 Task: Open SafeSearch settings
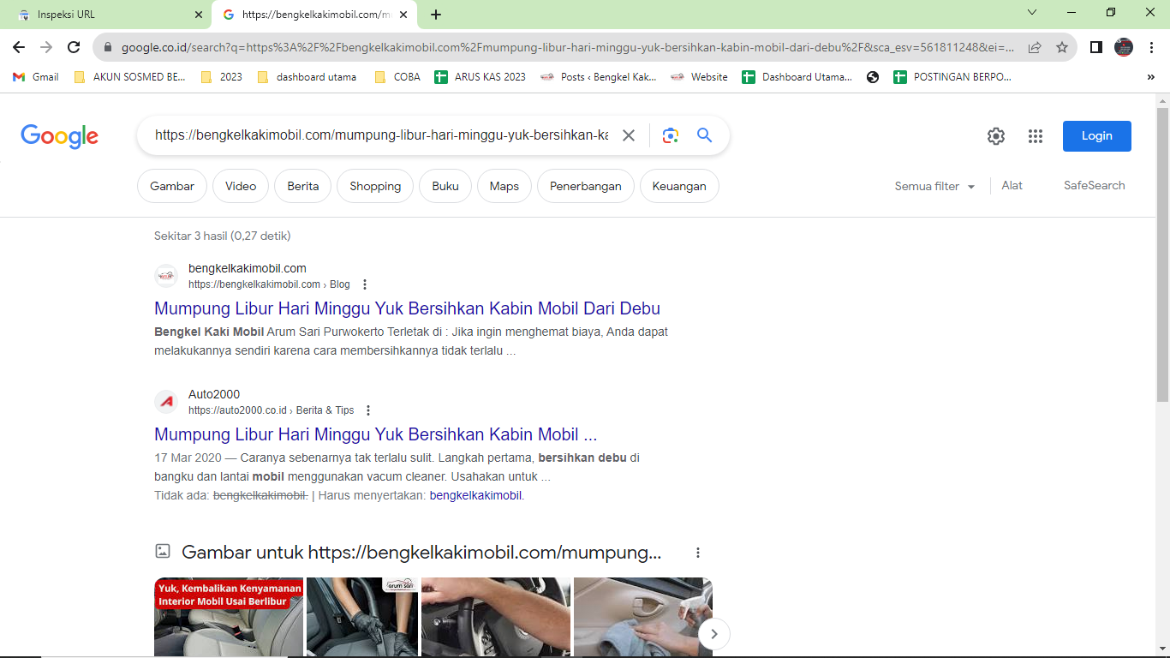1095,185
